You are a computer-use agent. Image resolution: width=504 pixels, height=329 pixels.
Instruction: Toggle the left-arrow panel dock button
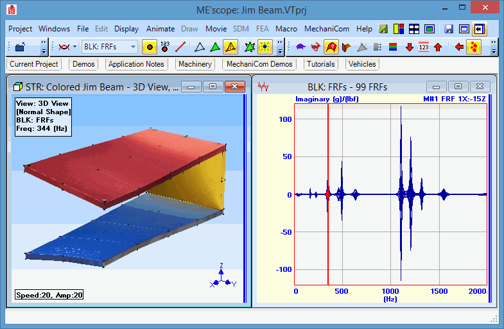click(479, 29)
